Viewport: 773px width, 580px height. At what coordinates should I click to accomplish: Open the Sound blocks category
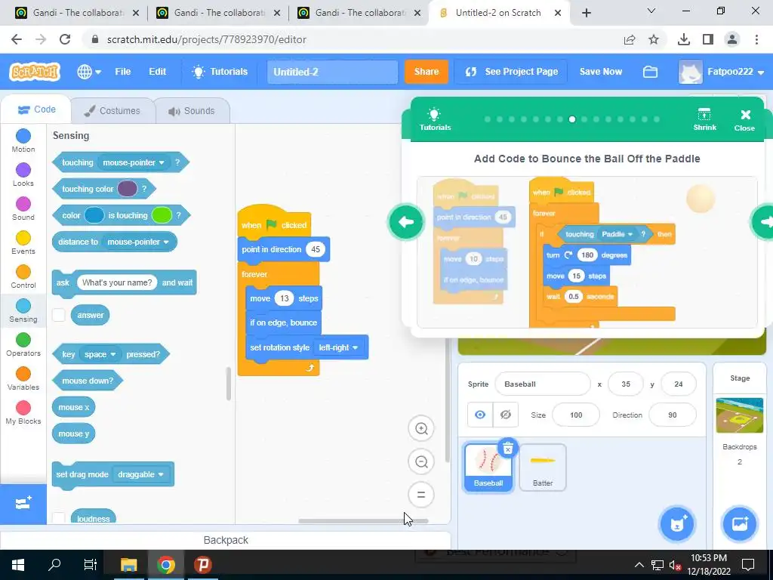tap(23, 208)
